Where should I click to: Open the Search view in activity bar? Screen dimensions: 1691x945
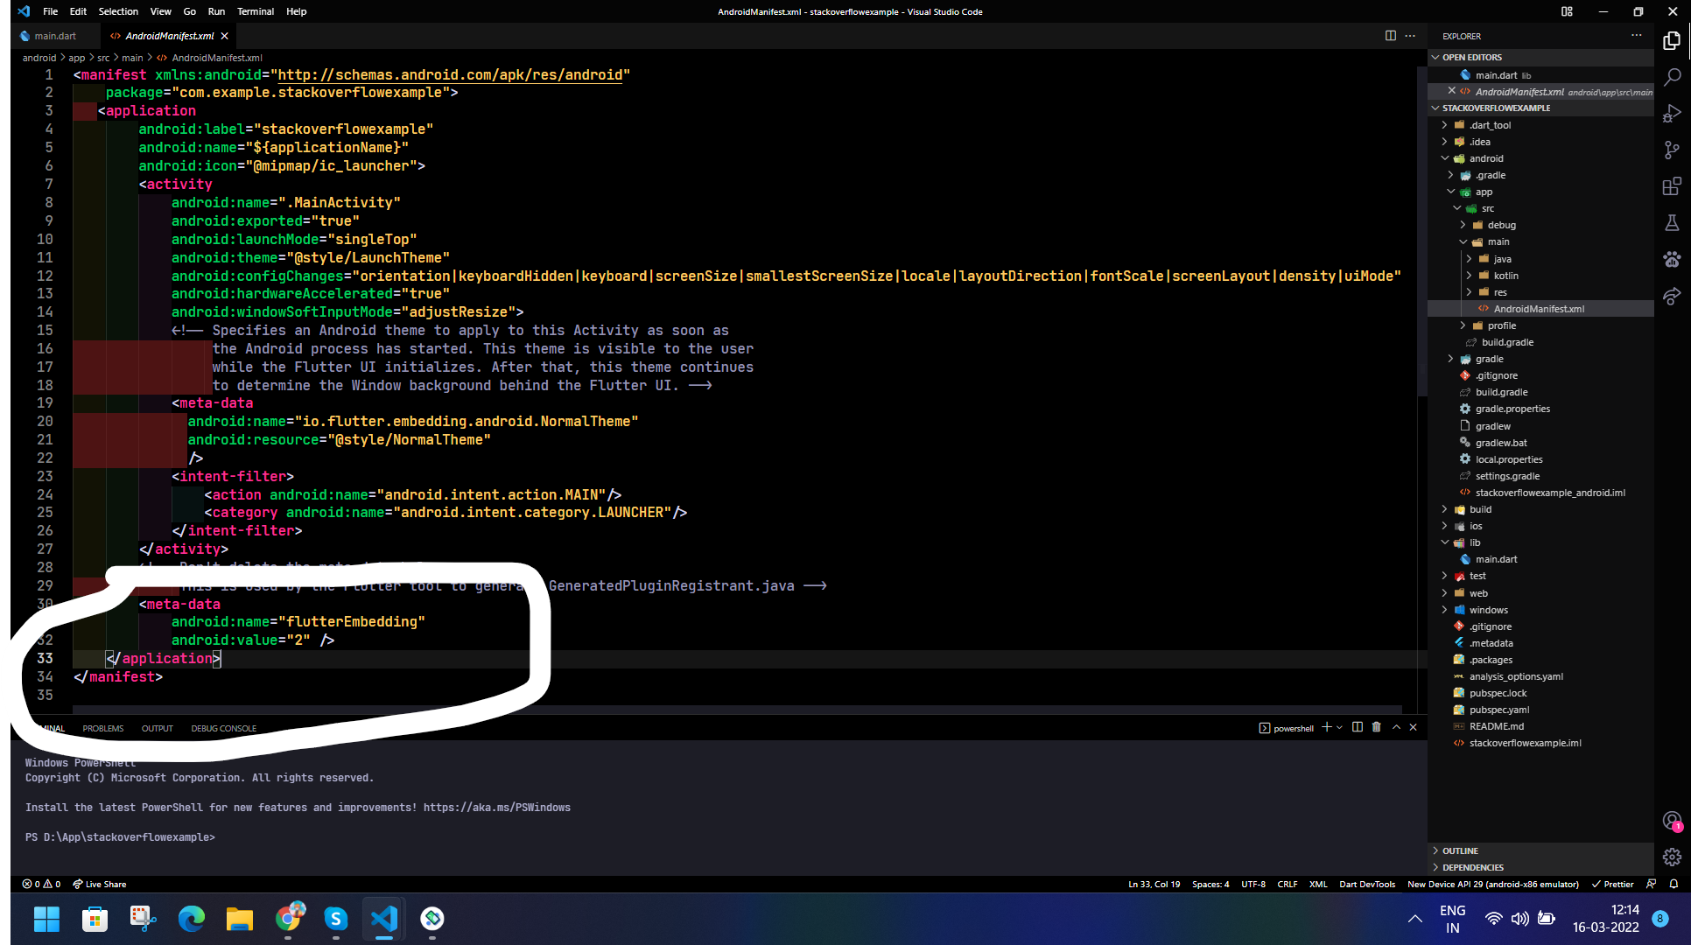1672,77
